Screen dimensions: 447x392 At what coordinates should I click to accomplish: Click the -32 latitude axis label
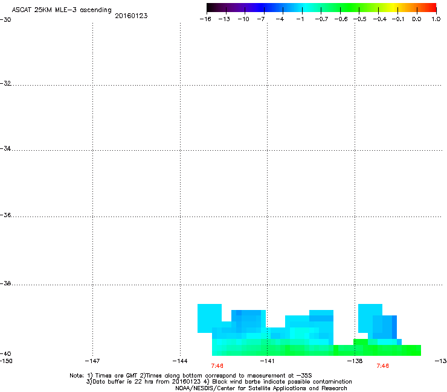click(x=5, y=83)
